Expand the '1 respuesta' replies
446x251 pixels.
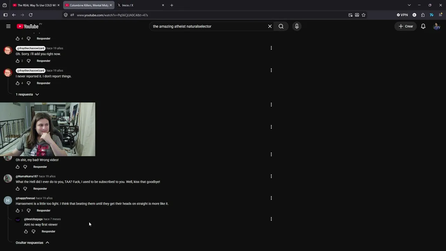point(27,94)
